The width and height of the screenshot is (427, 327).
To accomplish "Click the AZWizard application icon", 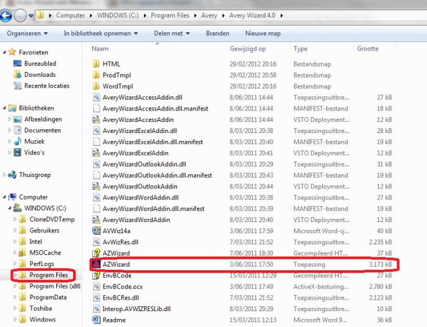I will (96, 264).
